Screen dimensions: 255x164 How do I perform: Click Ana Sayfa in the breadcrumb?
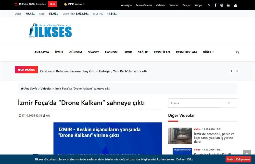31,89
